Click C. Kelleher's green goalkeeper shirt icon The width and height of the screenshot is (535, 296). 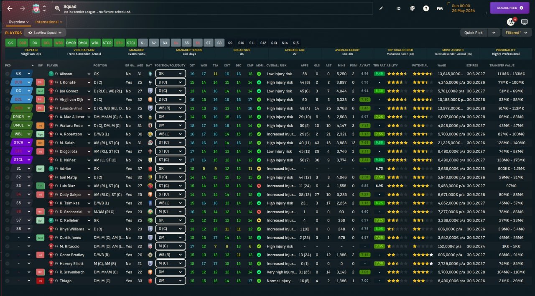(51, 220)
